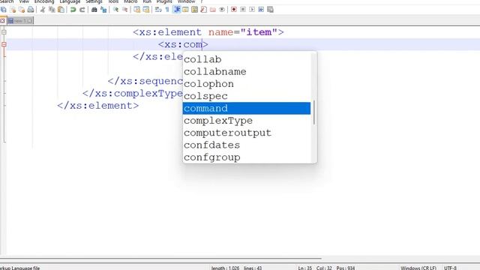The width and height of the screenshot is (480, 270).
Task: Choose 'computeroutput' from autocomplete list
Action: [247, 133]
